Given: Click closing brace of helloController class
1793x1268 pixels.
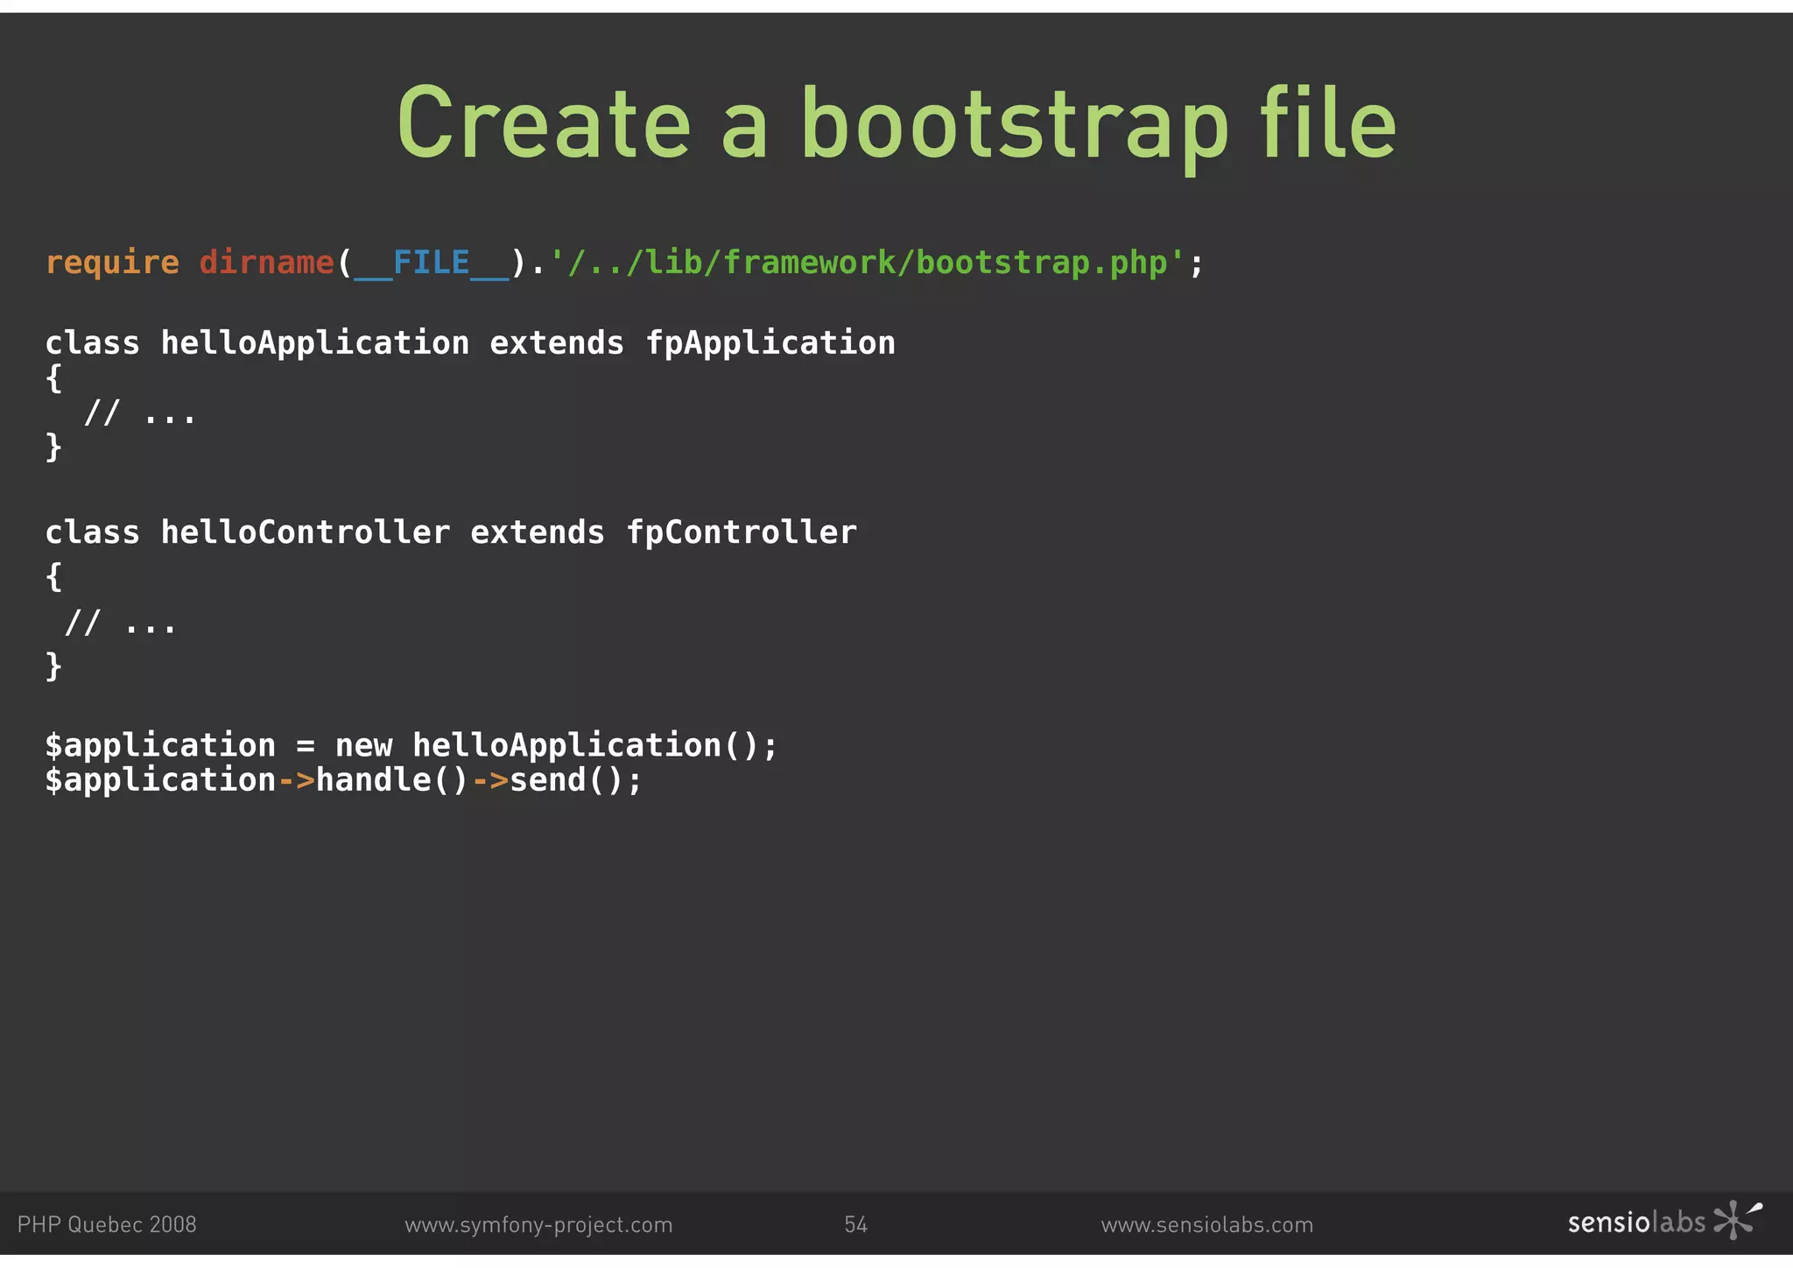Looking at the screenshot, I should point(53,666).
